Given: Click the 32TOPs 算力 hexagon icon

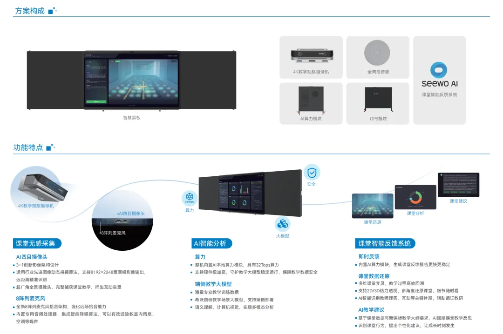Looking at the screenshot, I should (190, 198).
